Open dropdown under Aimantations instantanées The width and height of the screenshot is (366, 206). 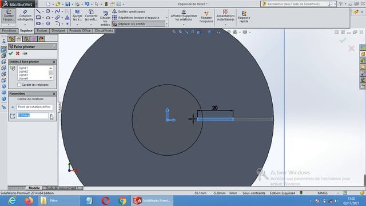point(225,25)
